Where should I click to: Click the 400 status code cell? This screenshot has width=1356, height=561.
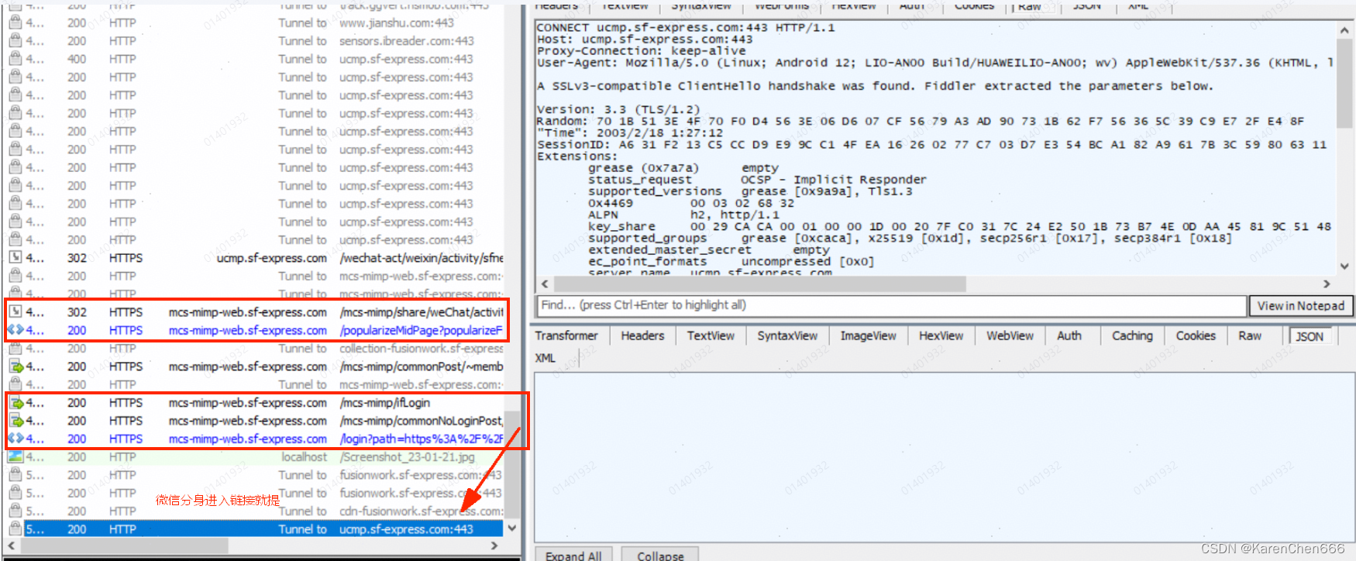coord(77,59)
